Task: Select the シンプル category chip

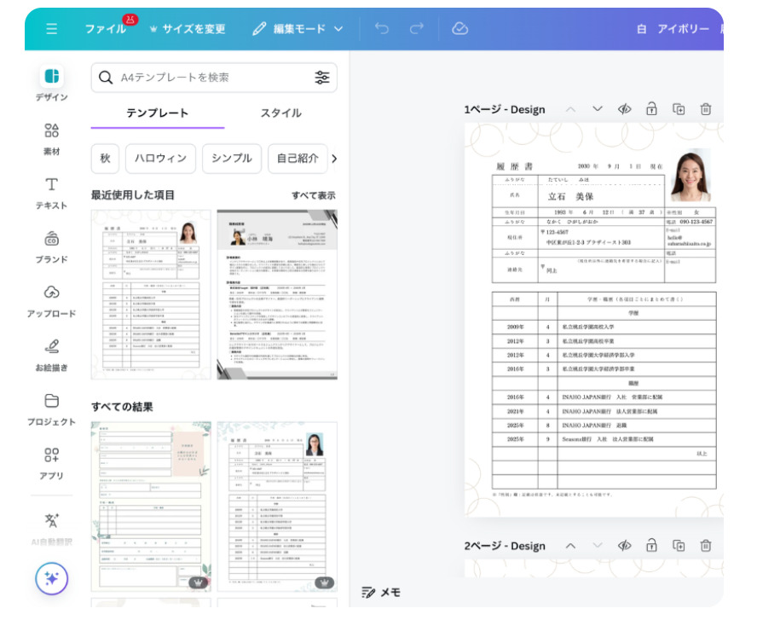Action: coord(231,159)
